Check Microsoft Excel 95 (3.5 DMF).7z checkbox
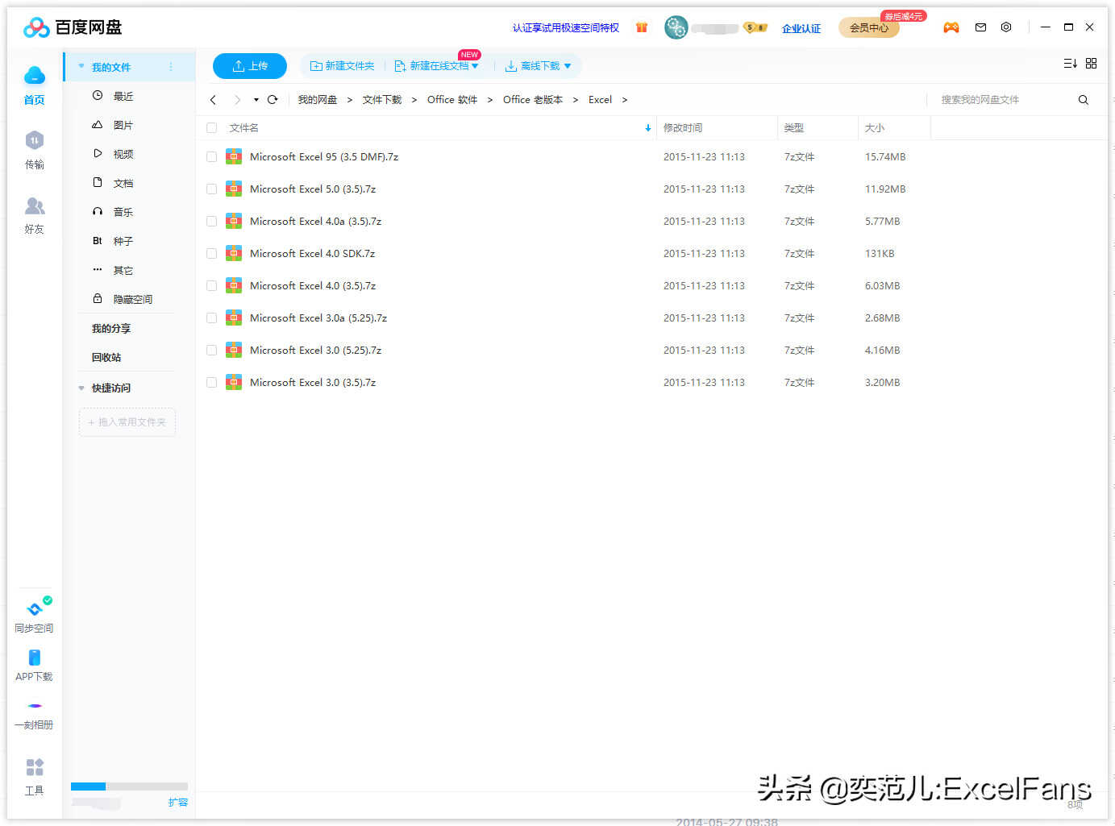 tap(211, 157)
